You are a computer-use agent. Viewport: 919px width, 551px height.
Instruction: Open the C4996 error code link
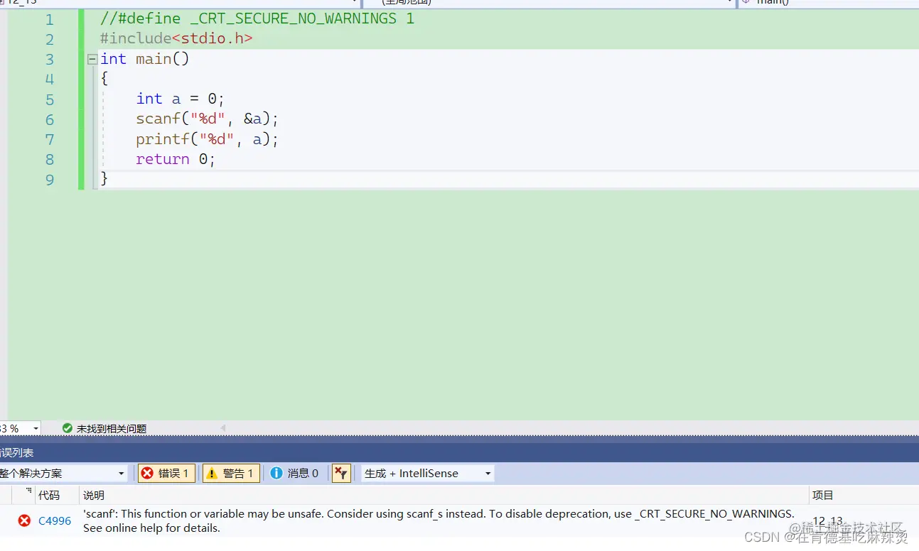click(x=55, y=520)
